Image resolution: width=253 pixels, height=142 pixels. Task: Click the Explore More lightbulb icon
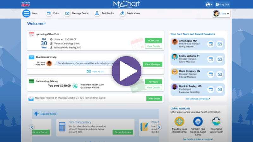click(36, 114)
